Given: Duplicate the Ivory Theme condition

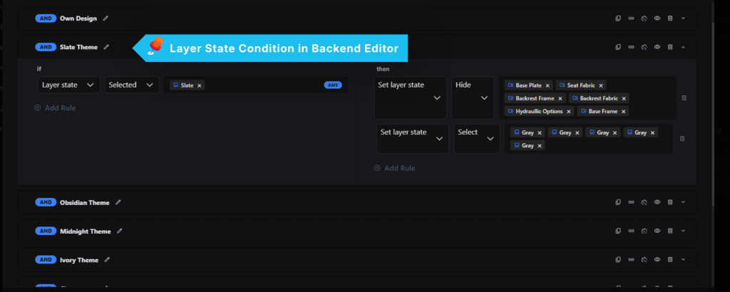Looking at the screenshot, I should [618, 259].
